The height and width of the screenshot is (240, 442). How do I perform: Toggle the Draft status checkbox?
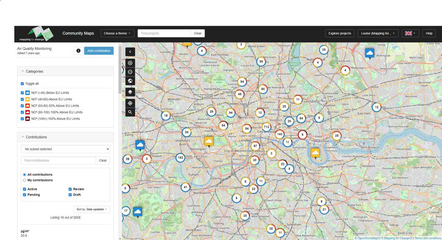70,195
